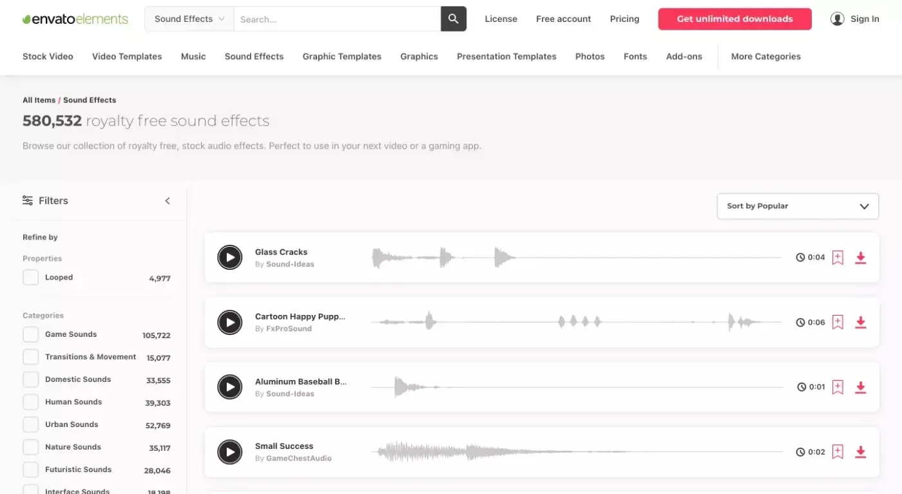Open the Music category
Viewport: 902px width, 494px height.
click(193, 57)
